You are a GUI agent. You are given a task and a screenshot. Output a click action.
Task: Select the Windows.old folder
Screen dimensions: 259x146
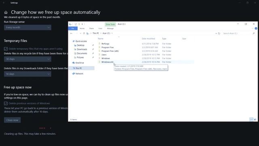tap(107, 62)
